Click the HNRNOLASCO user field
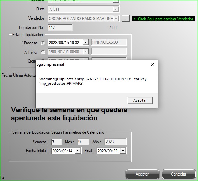 [x=109, y=42]
